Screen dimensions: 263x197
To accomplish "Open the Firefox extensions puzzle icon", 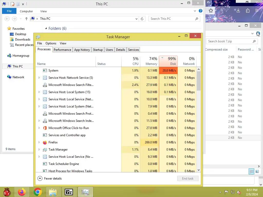I will (x=248, y=11).
